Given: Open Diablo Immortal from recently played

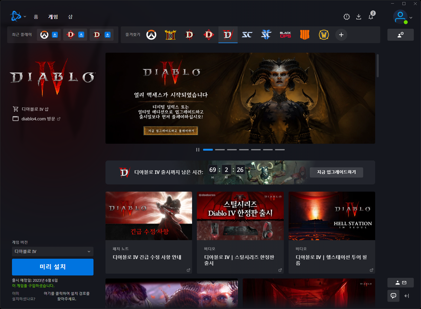Looking at the screenshot, I should coord(71,35).
